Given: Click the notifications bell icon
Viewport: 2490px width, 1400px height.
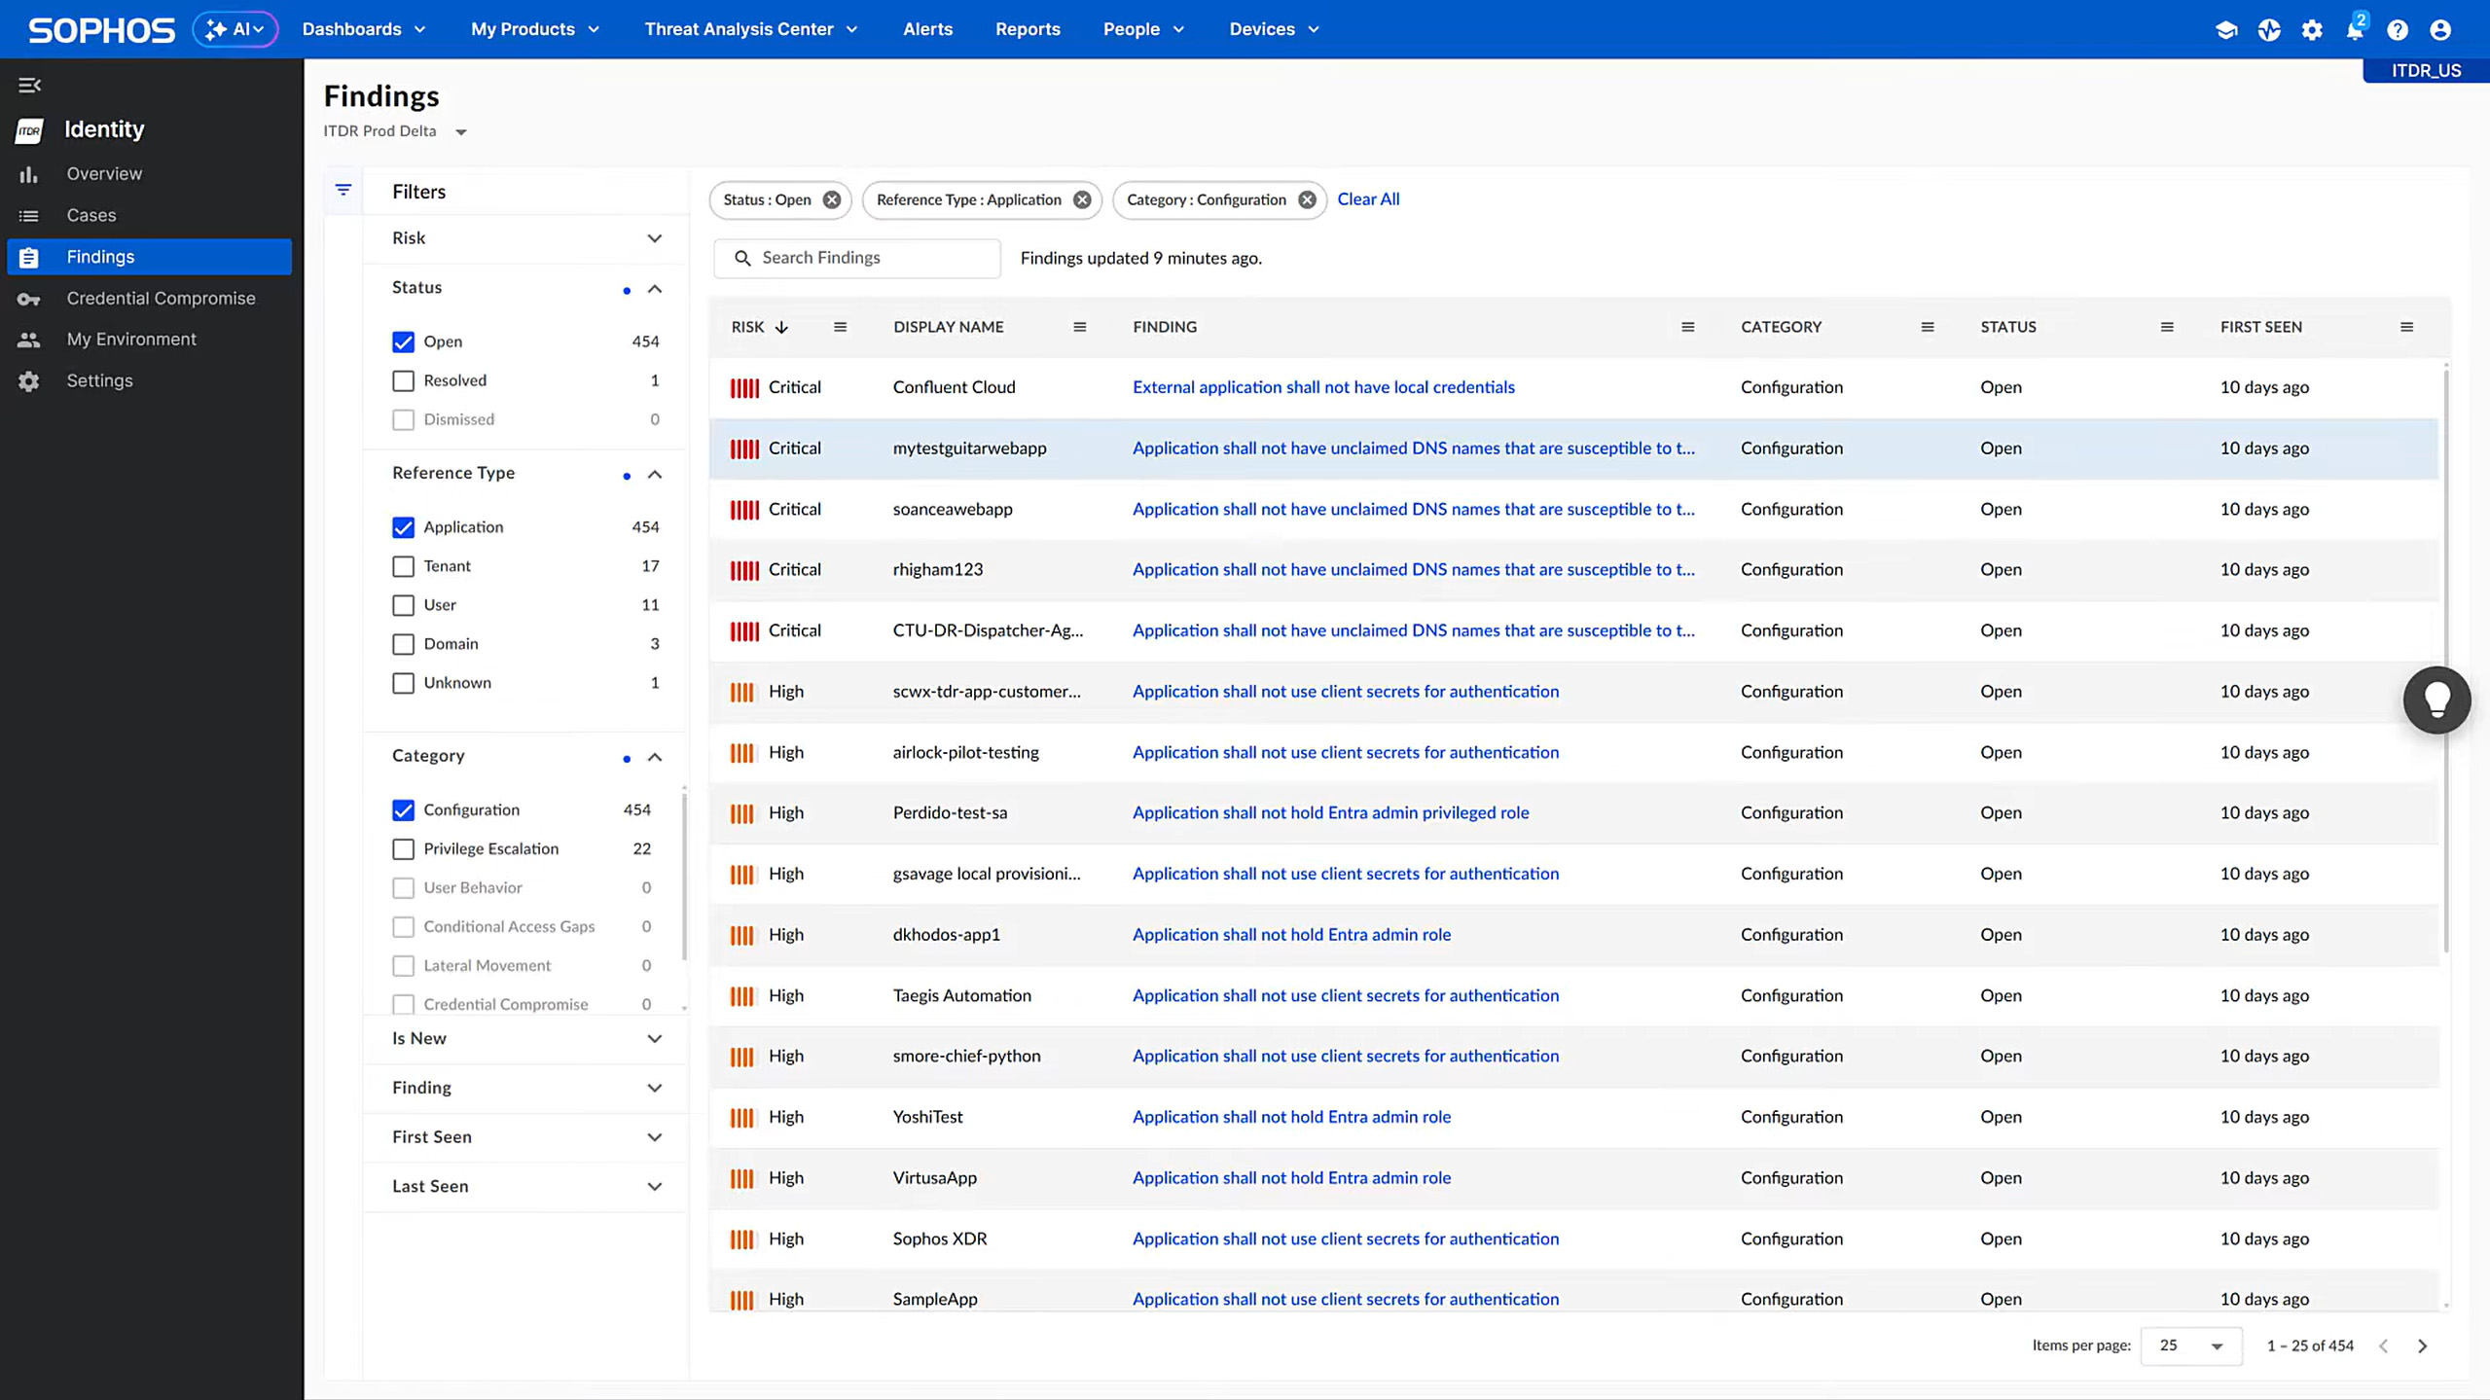Looking at the screenshot, I should 2354,30.
